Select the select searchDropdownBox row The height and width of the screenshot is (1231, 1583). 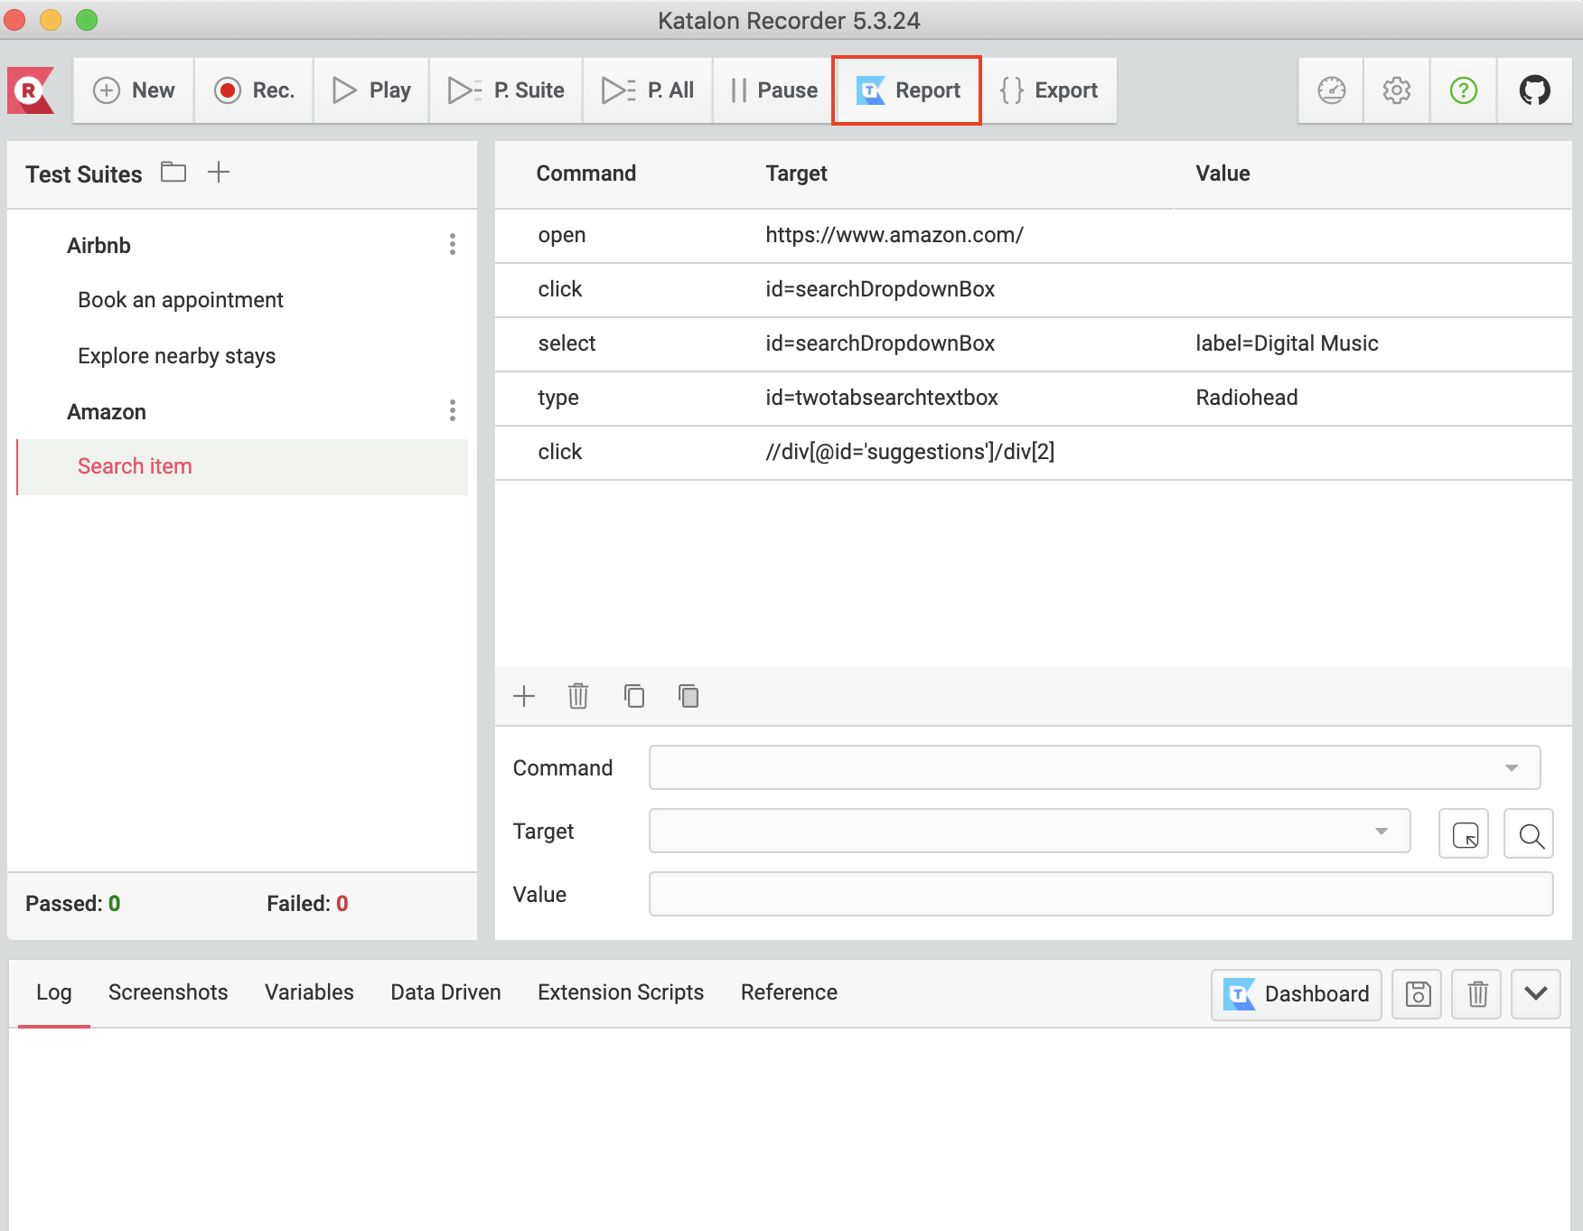click(x=1034, y=343)
